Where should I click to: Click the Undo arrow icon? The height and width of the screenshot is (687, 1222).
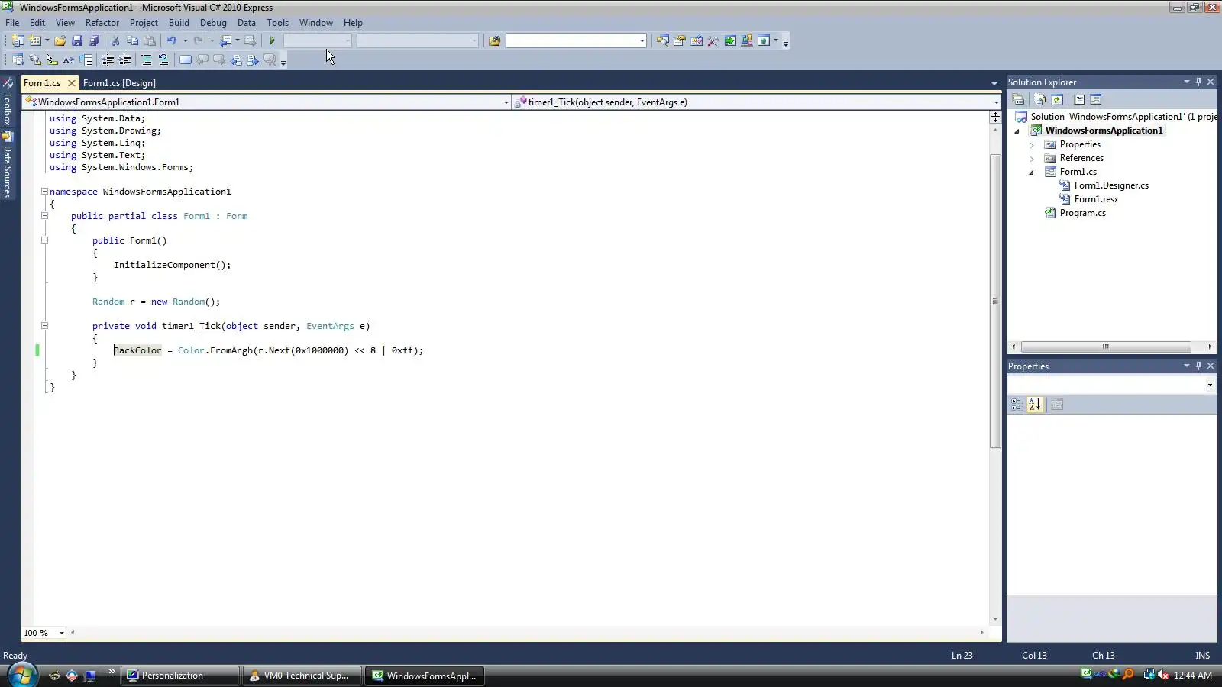point(172,40)
